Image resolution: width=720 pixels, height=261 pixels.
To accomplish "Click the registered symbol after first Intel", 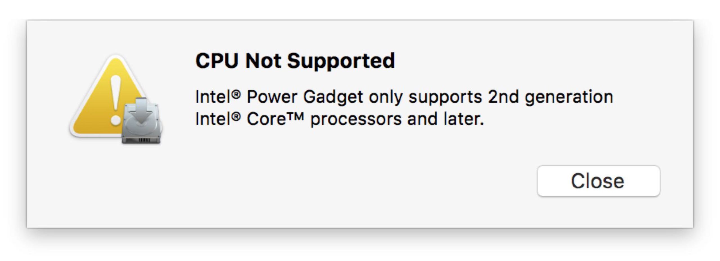I will pyautogui.click(x=236, y=94).
